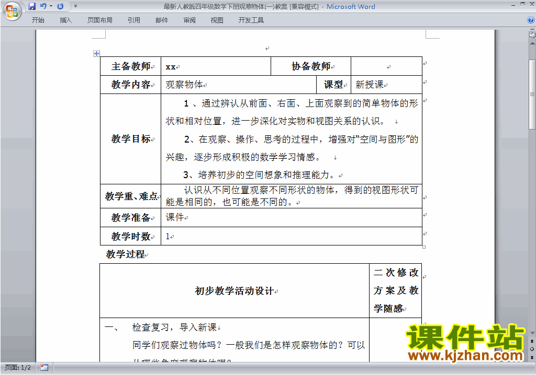This screenshot has width=536, height=375.
Task: Open the 开发工具 tab
Action: click(251, 20)
